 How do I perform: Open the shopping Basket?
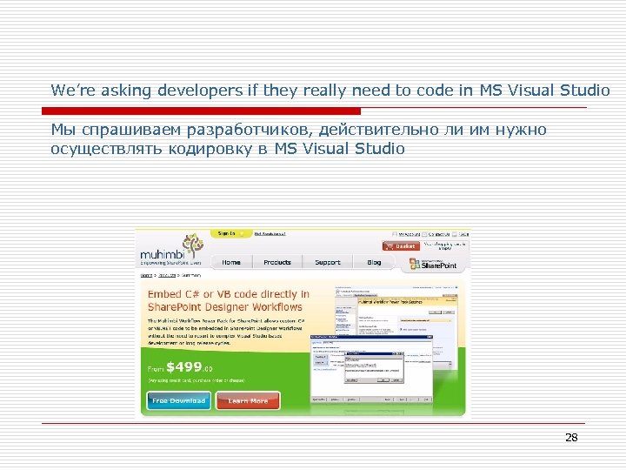[401, 246]
